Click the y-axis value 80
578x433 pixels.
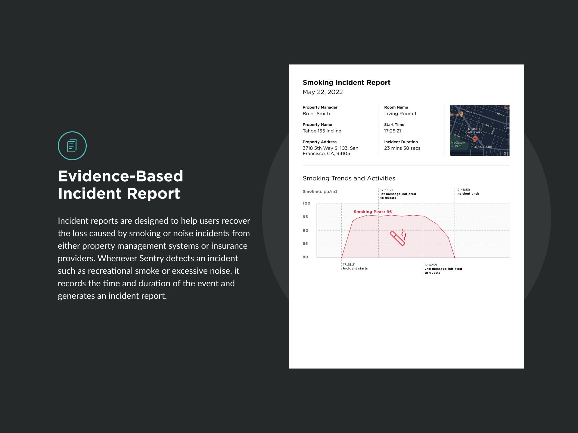[x=305, y=257]
